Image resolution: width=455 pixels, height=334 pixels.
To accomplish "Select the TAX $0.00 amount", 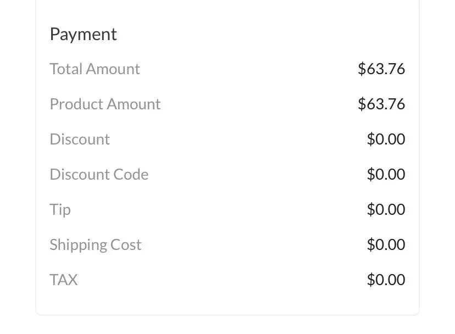I will [386, 280].
